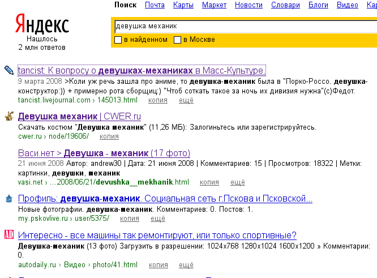Click the cwer.ru green URL
This screenshot has height=278, width=377.
coord(30,136)
